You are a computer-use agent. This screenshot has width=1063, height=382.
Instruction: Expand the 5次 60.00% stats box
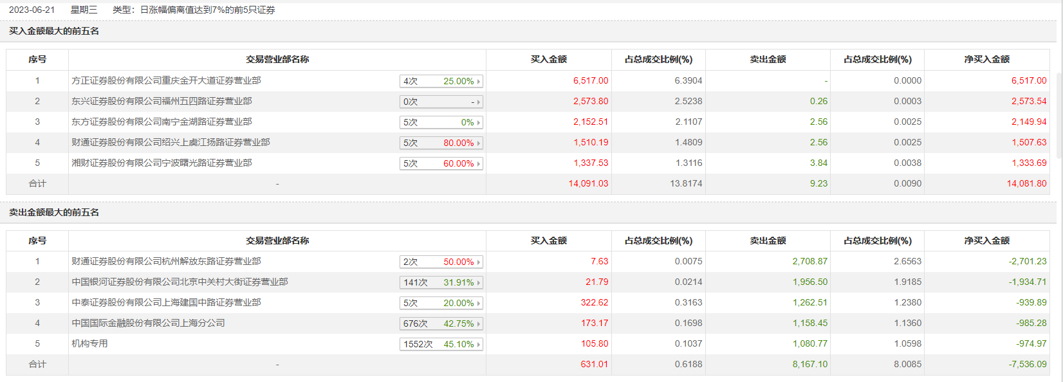(441, 163)
